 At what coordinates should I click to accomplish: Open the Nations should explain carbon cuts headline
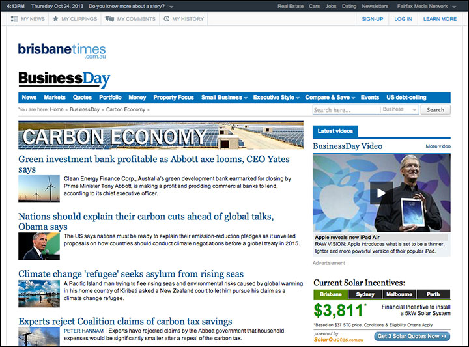[x=146, y=221]
